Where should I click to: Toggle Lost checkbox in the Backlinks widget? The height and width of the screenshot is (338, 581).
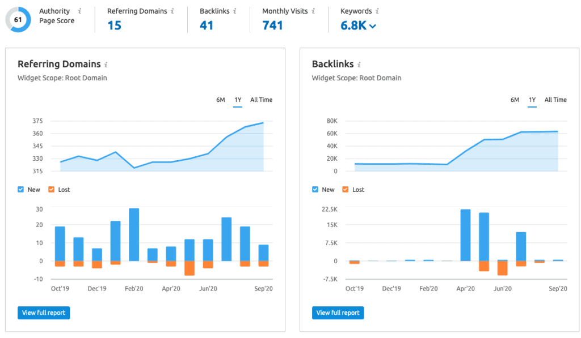pyautogui.click(x=346, y=189)
